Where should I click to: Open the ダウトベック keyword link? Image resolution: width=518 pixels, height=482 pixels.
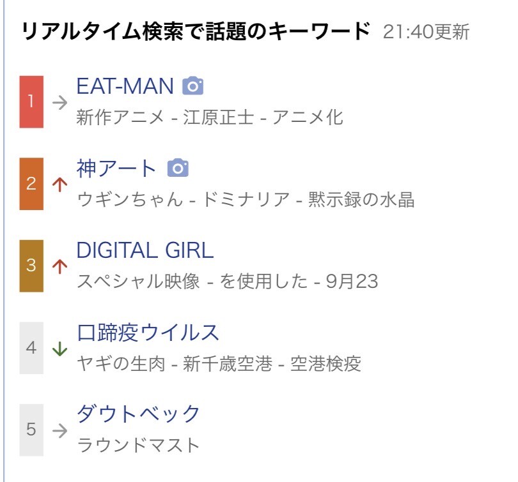(x=138, y=414)
